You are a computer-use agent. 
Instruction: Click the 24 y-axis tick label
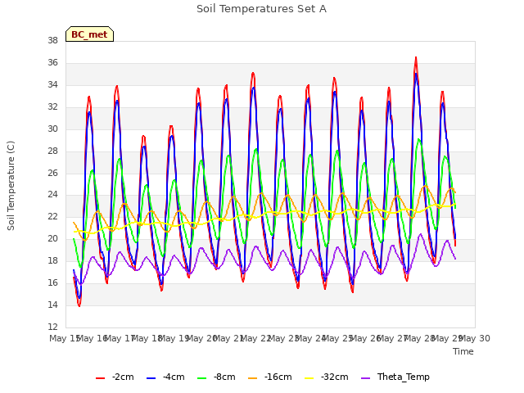coord(52,195)
